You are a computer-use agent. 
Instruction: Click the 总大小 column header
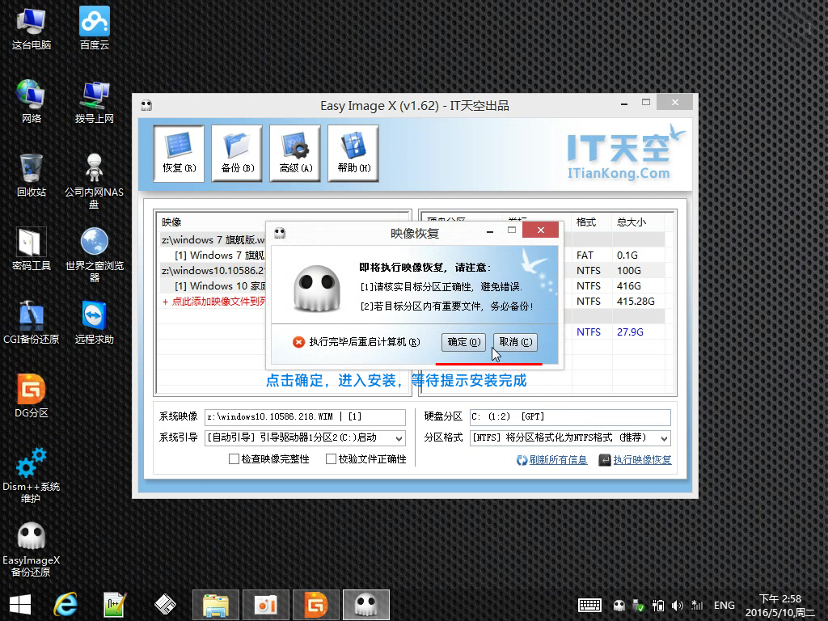(x=632, y=222)
